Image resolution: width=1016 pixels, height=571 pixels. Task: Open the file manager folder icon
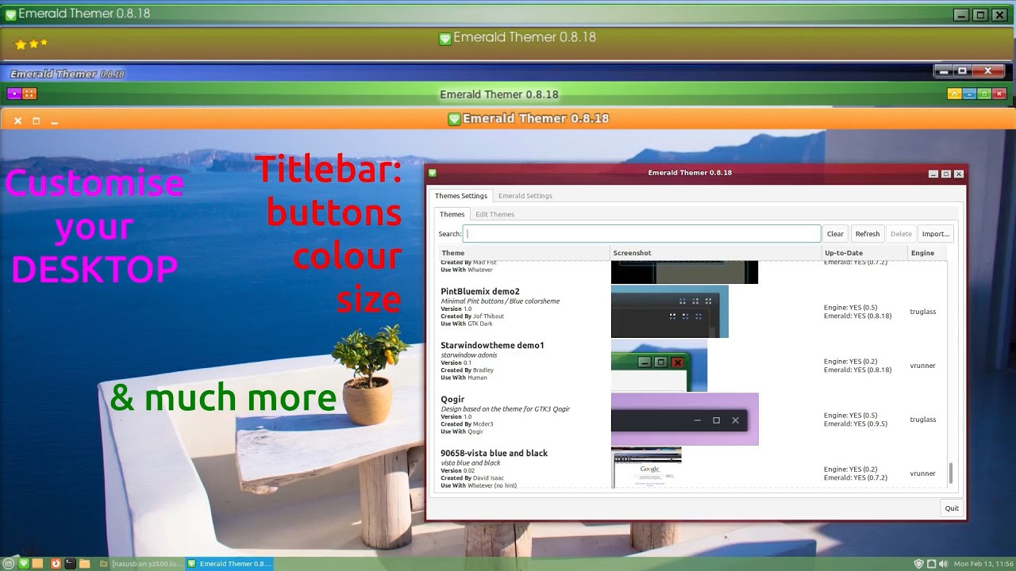pyautogui.click(x=85, y=564)
